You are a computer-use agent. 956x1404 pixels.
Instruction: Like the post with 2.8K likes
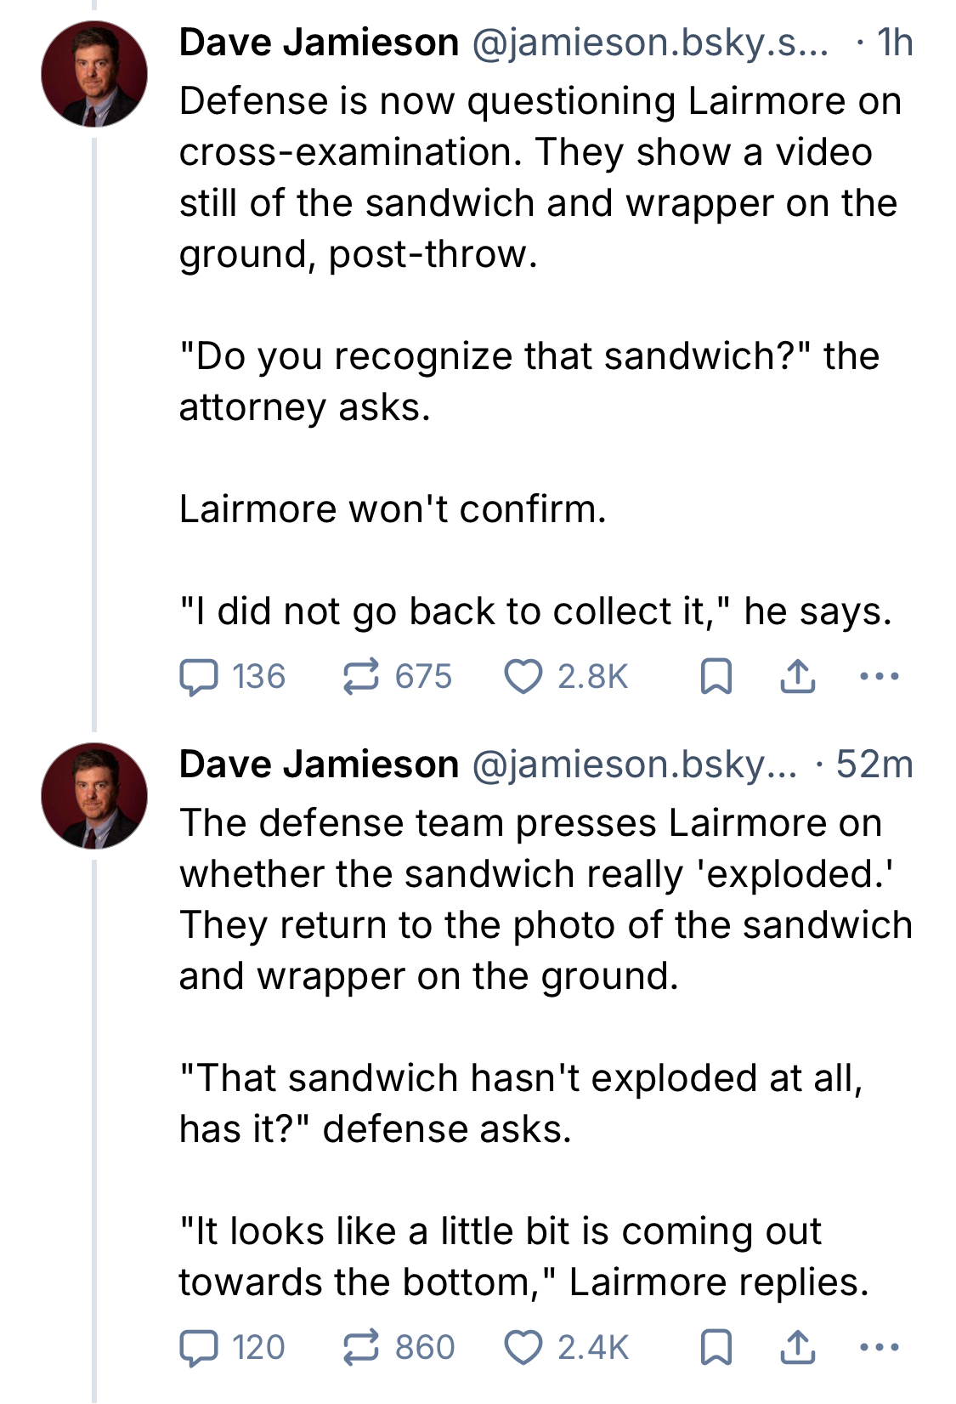tap(523, 677)
